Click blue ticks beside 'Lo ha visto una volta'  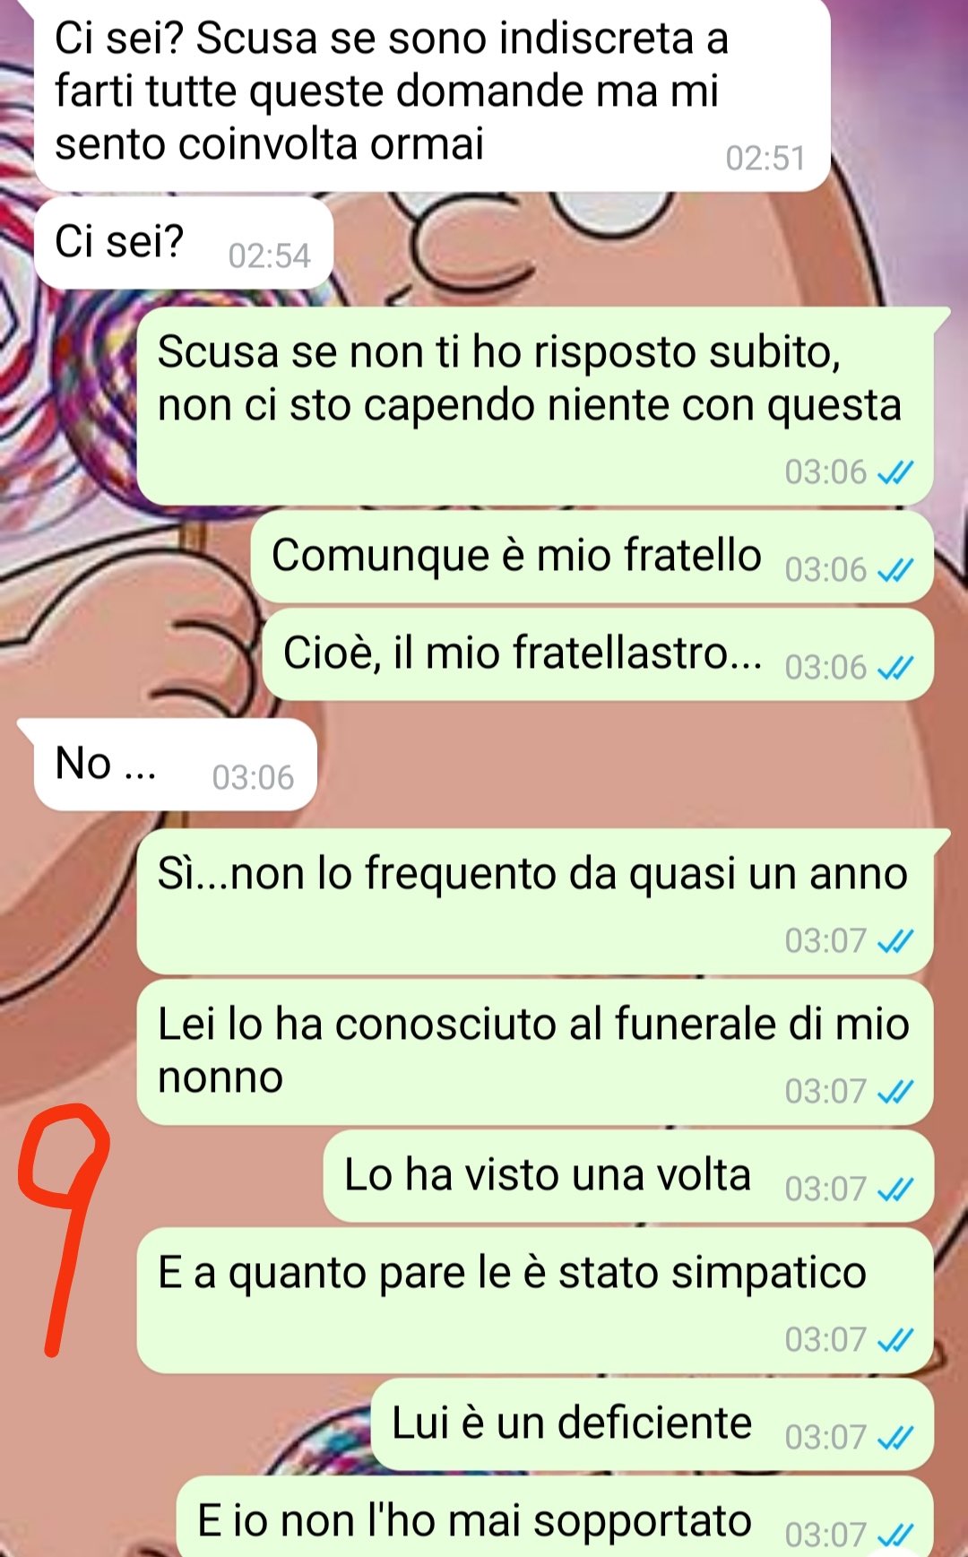coord(895,1189)
